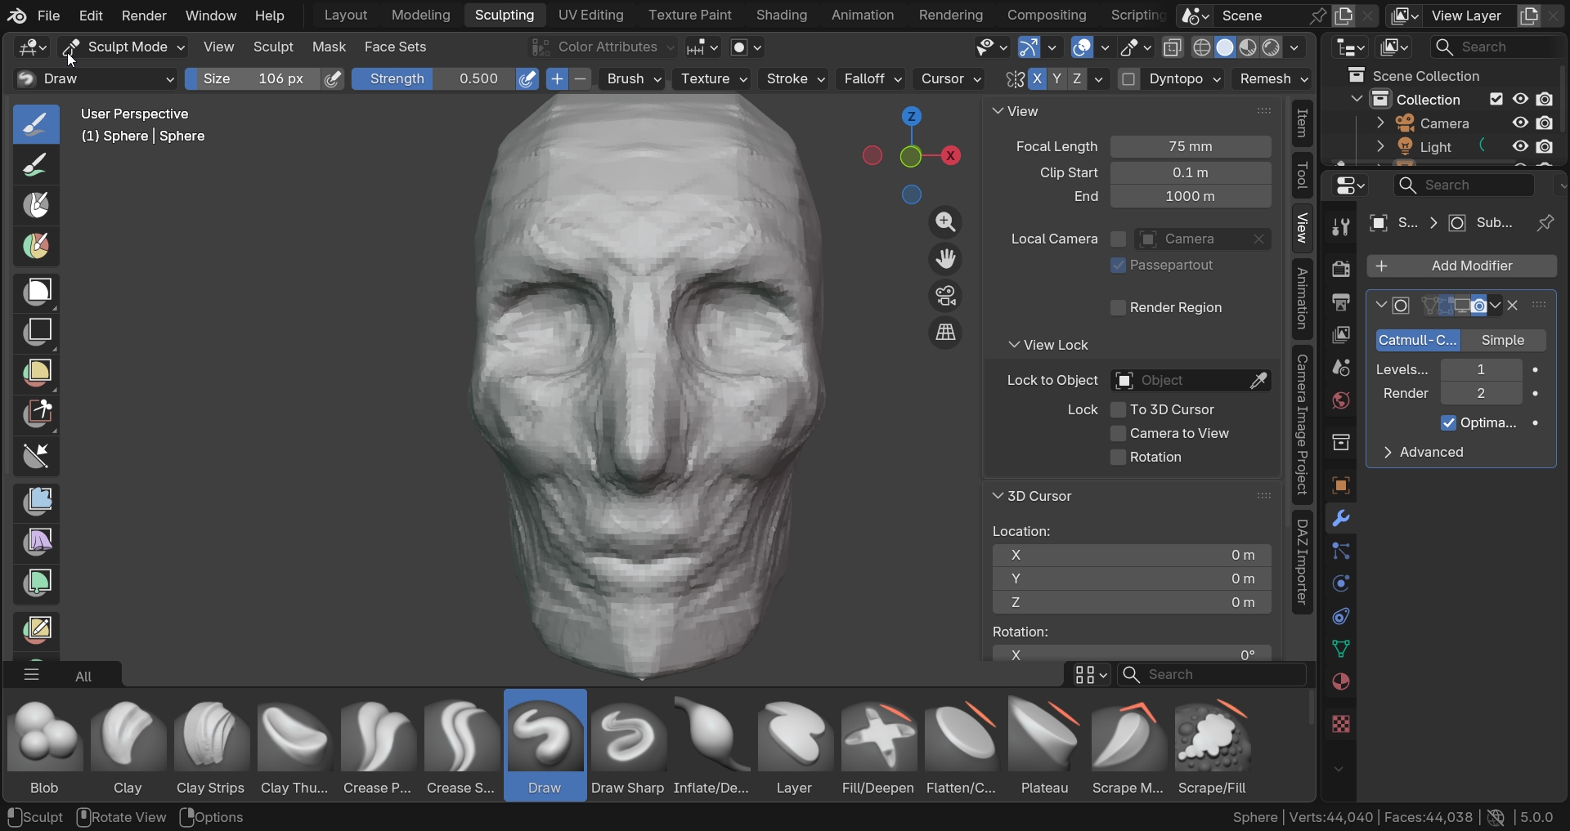Switch to orthographic grid view icon
The width and height of the screenshot is (1570, 831).
pyautogui.click(x=945, y=333)
